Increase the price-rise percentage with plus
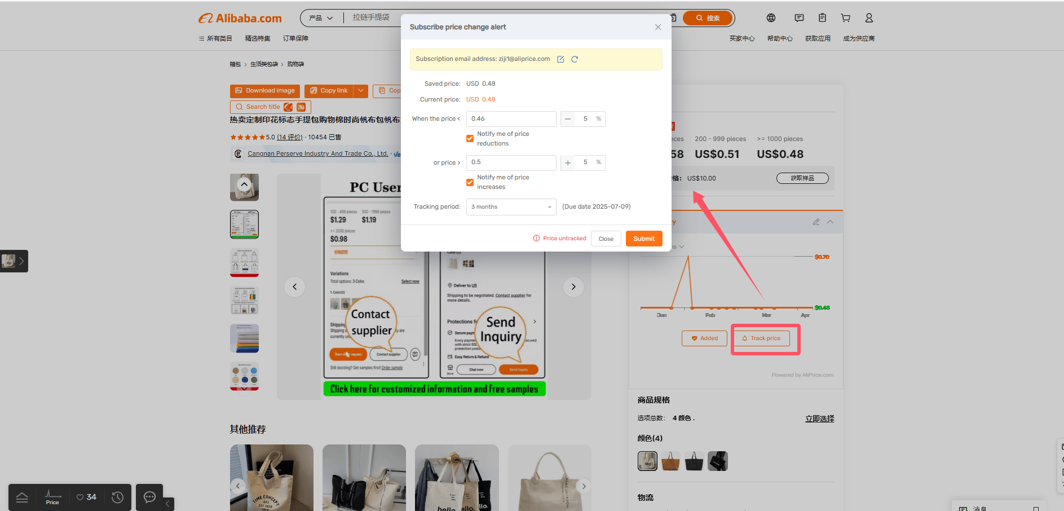This screenshot has width=1064, height=511. [x=568, y=162]
